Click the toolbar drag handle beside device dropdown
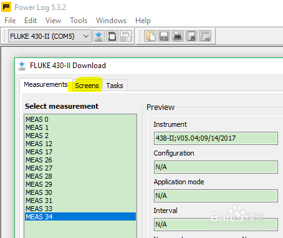Screen dimensions: 283x238 pyautogui.click(x=4, y=36)
